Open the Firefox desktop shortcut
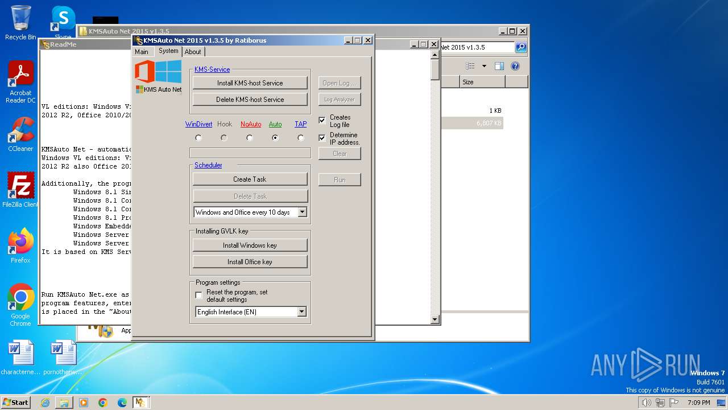 tap(20, 245)
